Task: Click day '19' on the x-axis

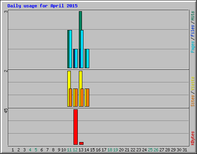Action: [x=115, y=150]
